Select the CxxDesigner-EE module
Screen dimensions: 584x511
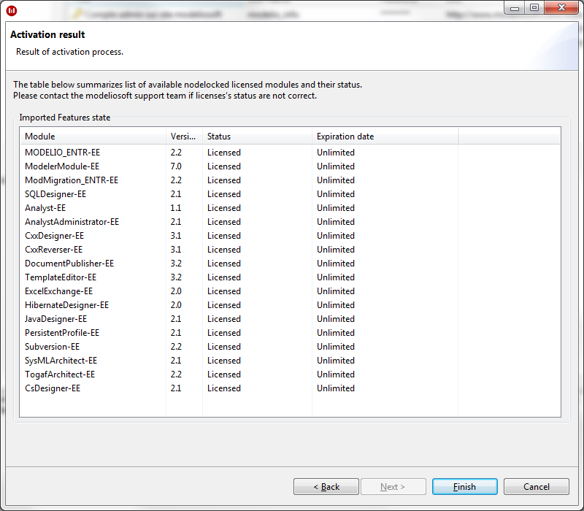54,235
